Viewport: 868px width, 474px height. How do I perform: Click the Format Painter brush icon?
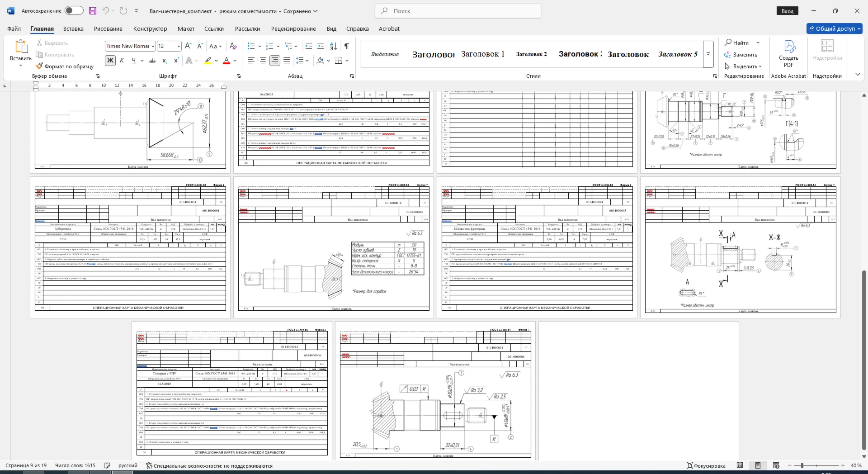click(x=40, y=66)
